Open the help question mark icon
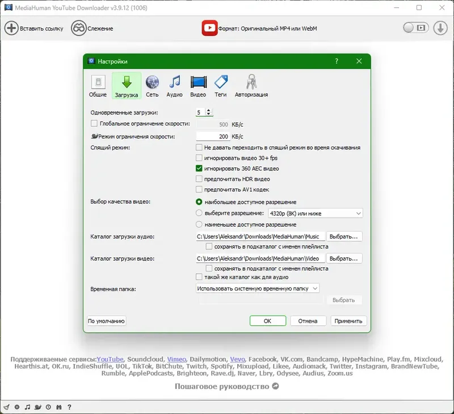This screenshot has height=414, width=454. click(x=69, y=407)
